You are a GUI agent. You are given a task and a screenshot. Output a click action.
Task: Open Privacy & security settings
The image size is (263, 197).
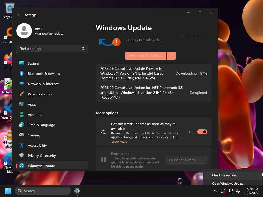click(x=52, y=156)
